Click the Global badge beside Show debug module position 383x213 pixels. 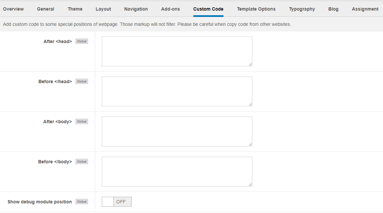point(82,201)
